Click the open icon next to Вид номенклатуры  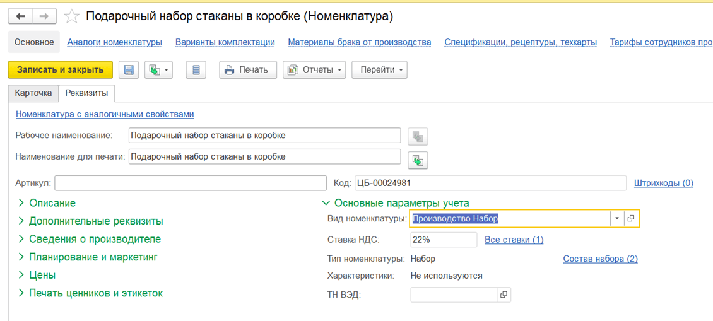click(x=631, y=218)
